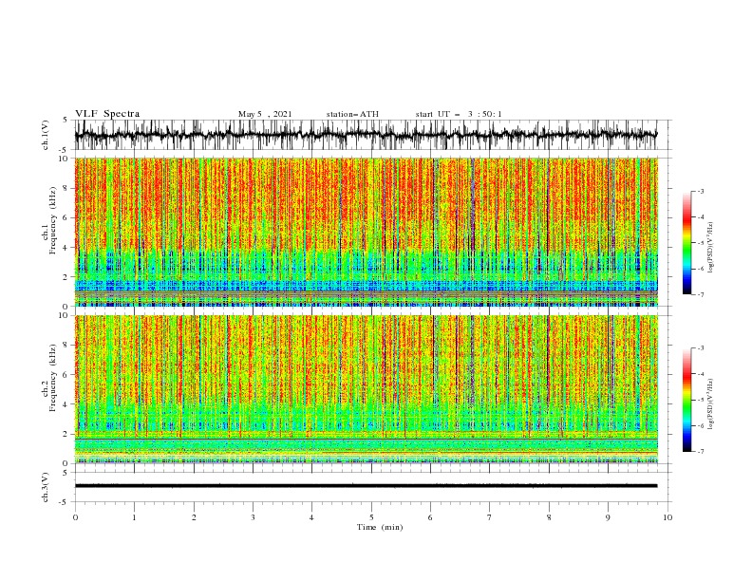Click the ch.2 'Frequency (kHz)' axis label
This screenshot has height=581, width=752.
click(53, 377)
